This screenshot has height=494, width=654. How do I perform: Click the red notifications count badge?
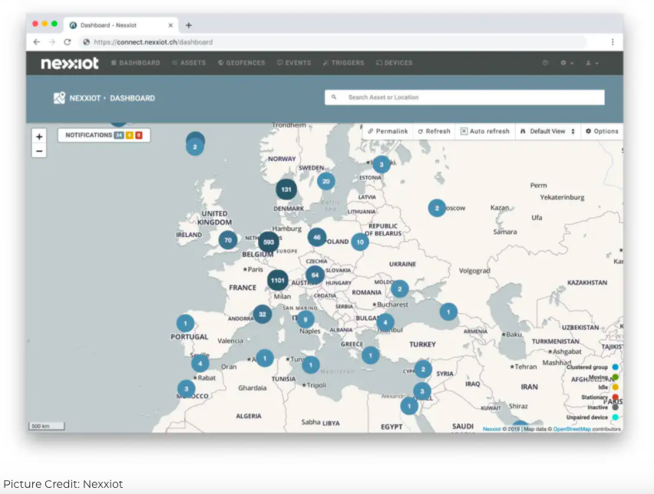pos(139,135)
